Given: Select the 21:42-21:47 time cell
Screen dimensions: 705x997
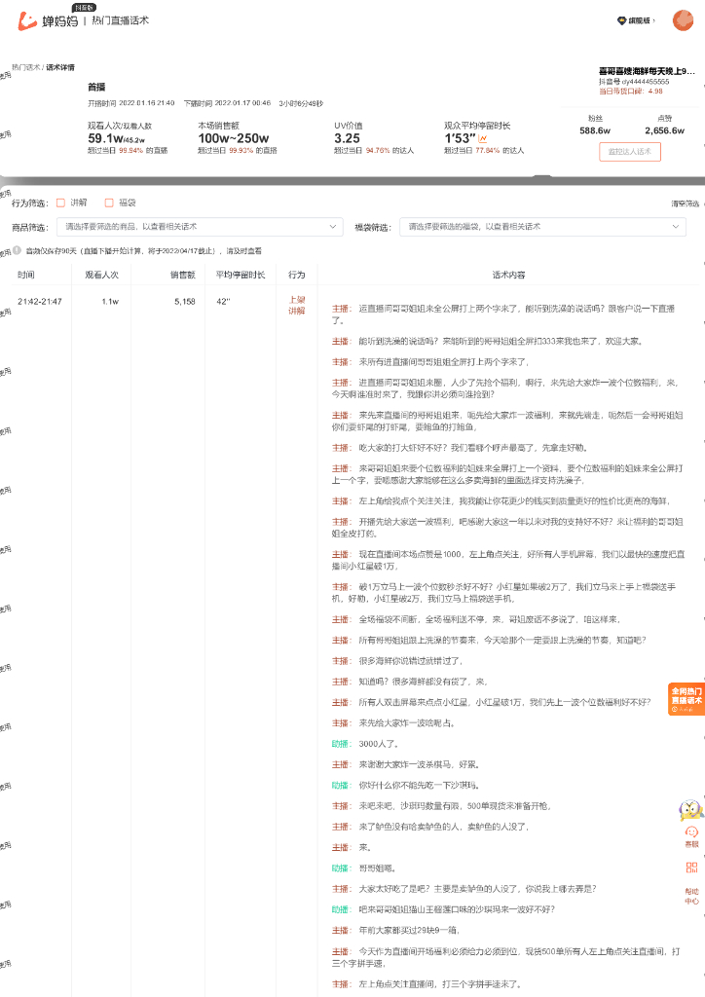Looking at the screenshot, I should pos(39,302).
